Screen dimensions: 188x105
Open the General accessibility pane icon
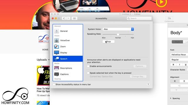[56, 31]
